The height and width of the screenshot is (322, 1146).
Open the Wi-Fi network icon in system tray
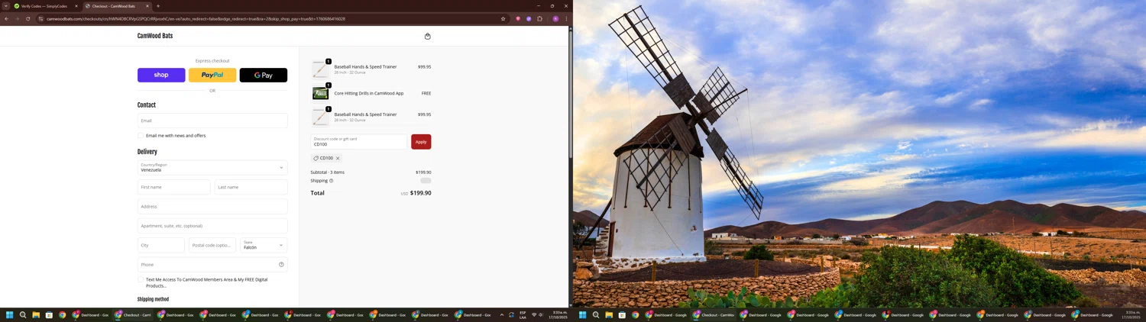pyautogui.click(x=534, y=314)
